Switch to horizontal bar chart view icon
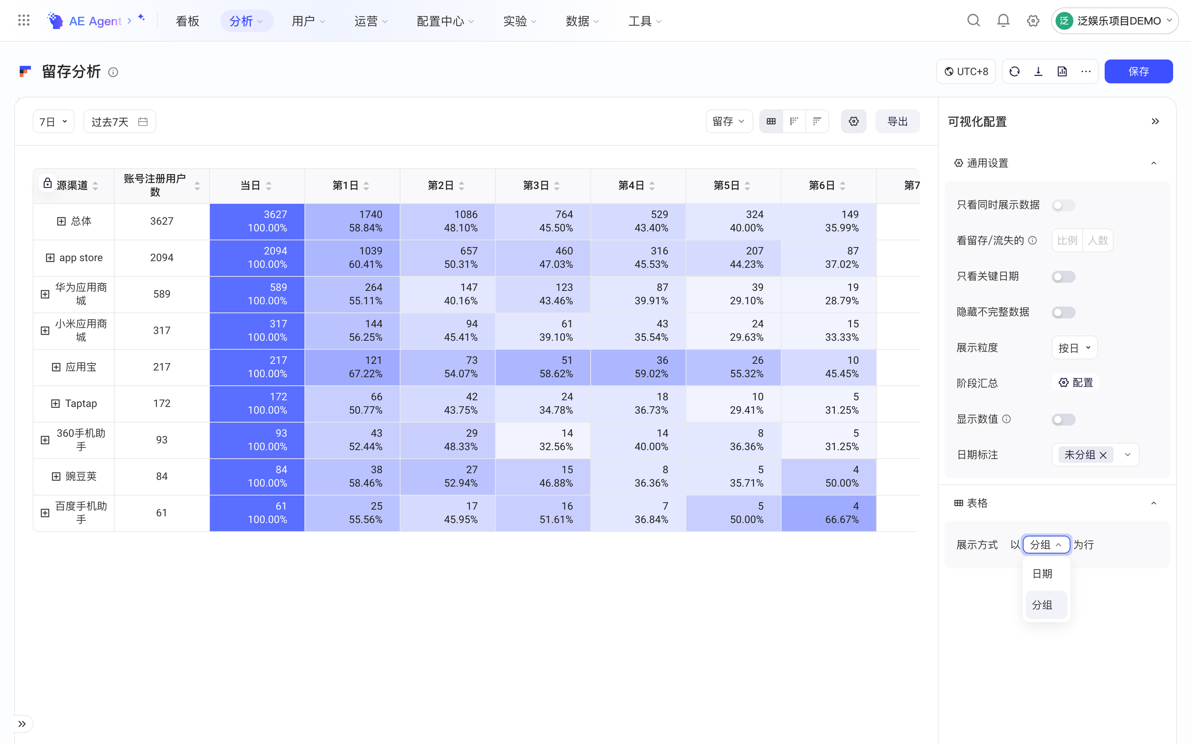This screenshot has height=744, width=1191. point(817,122)
